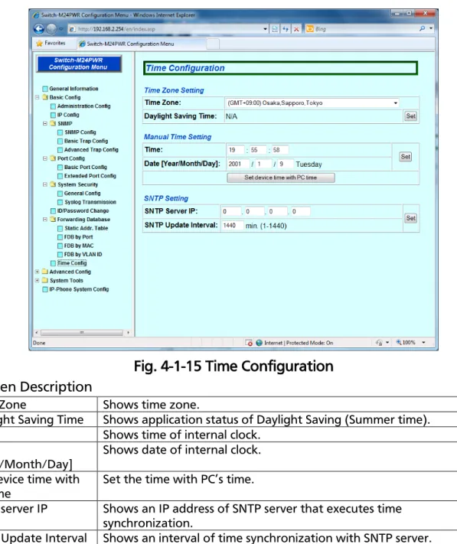Open Static Addr. Table page

pyautogui.click(x=86, y=228)
